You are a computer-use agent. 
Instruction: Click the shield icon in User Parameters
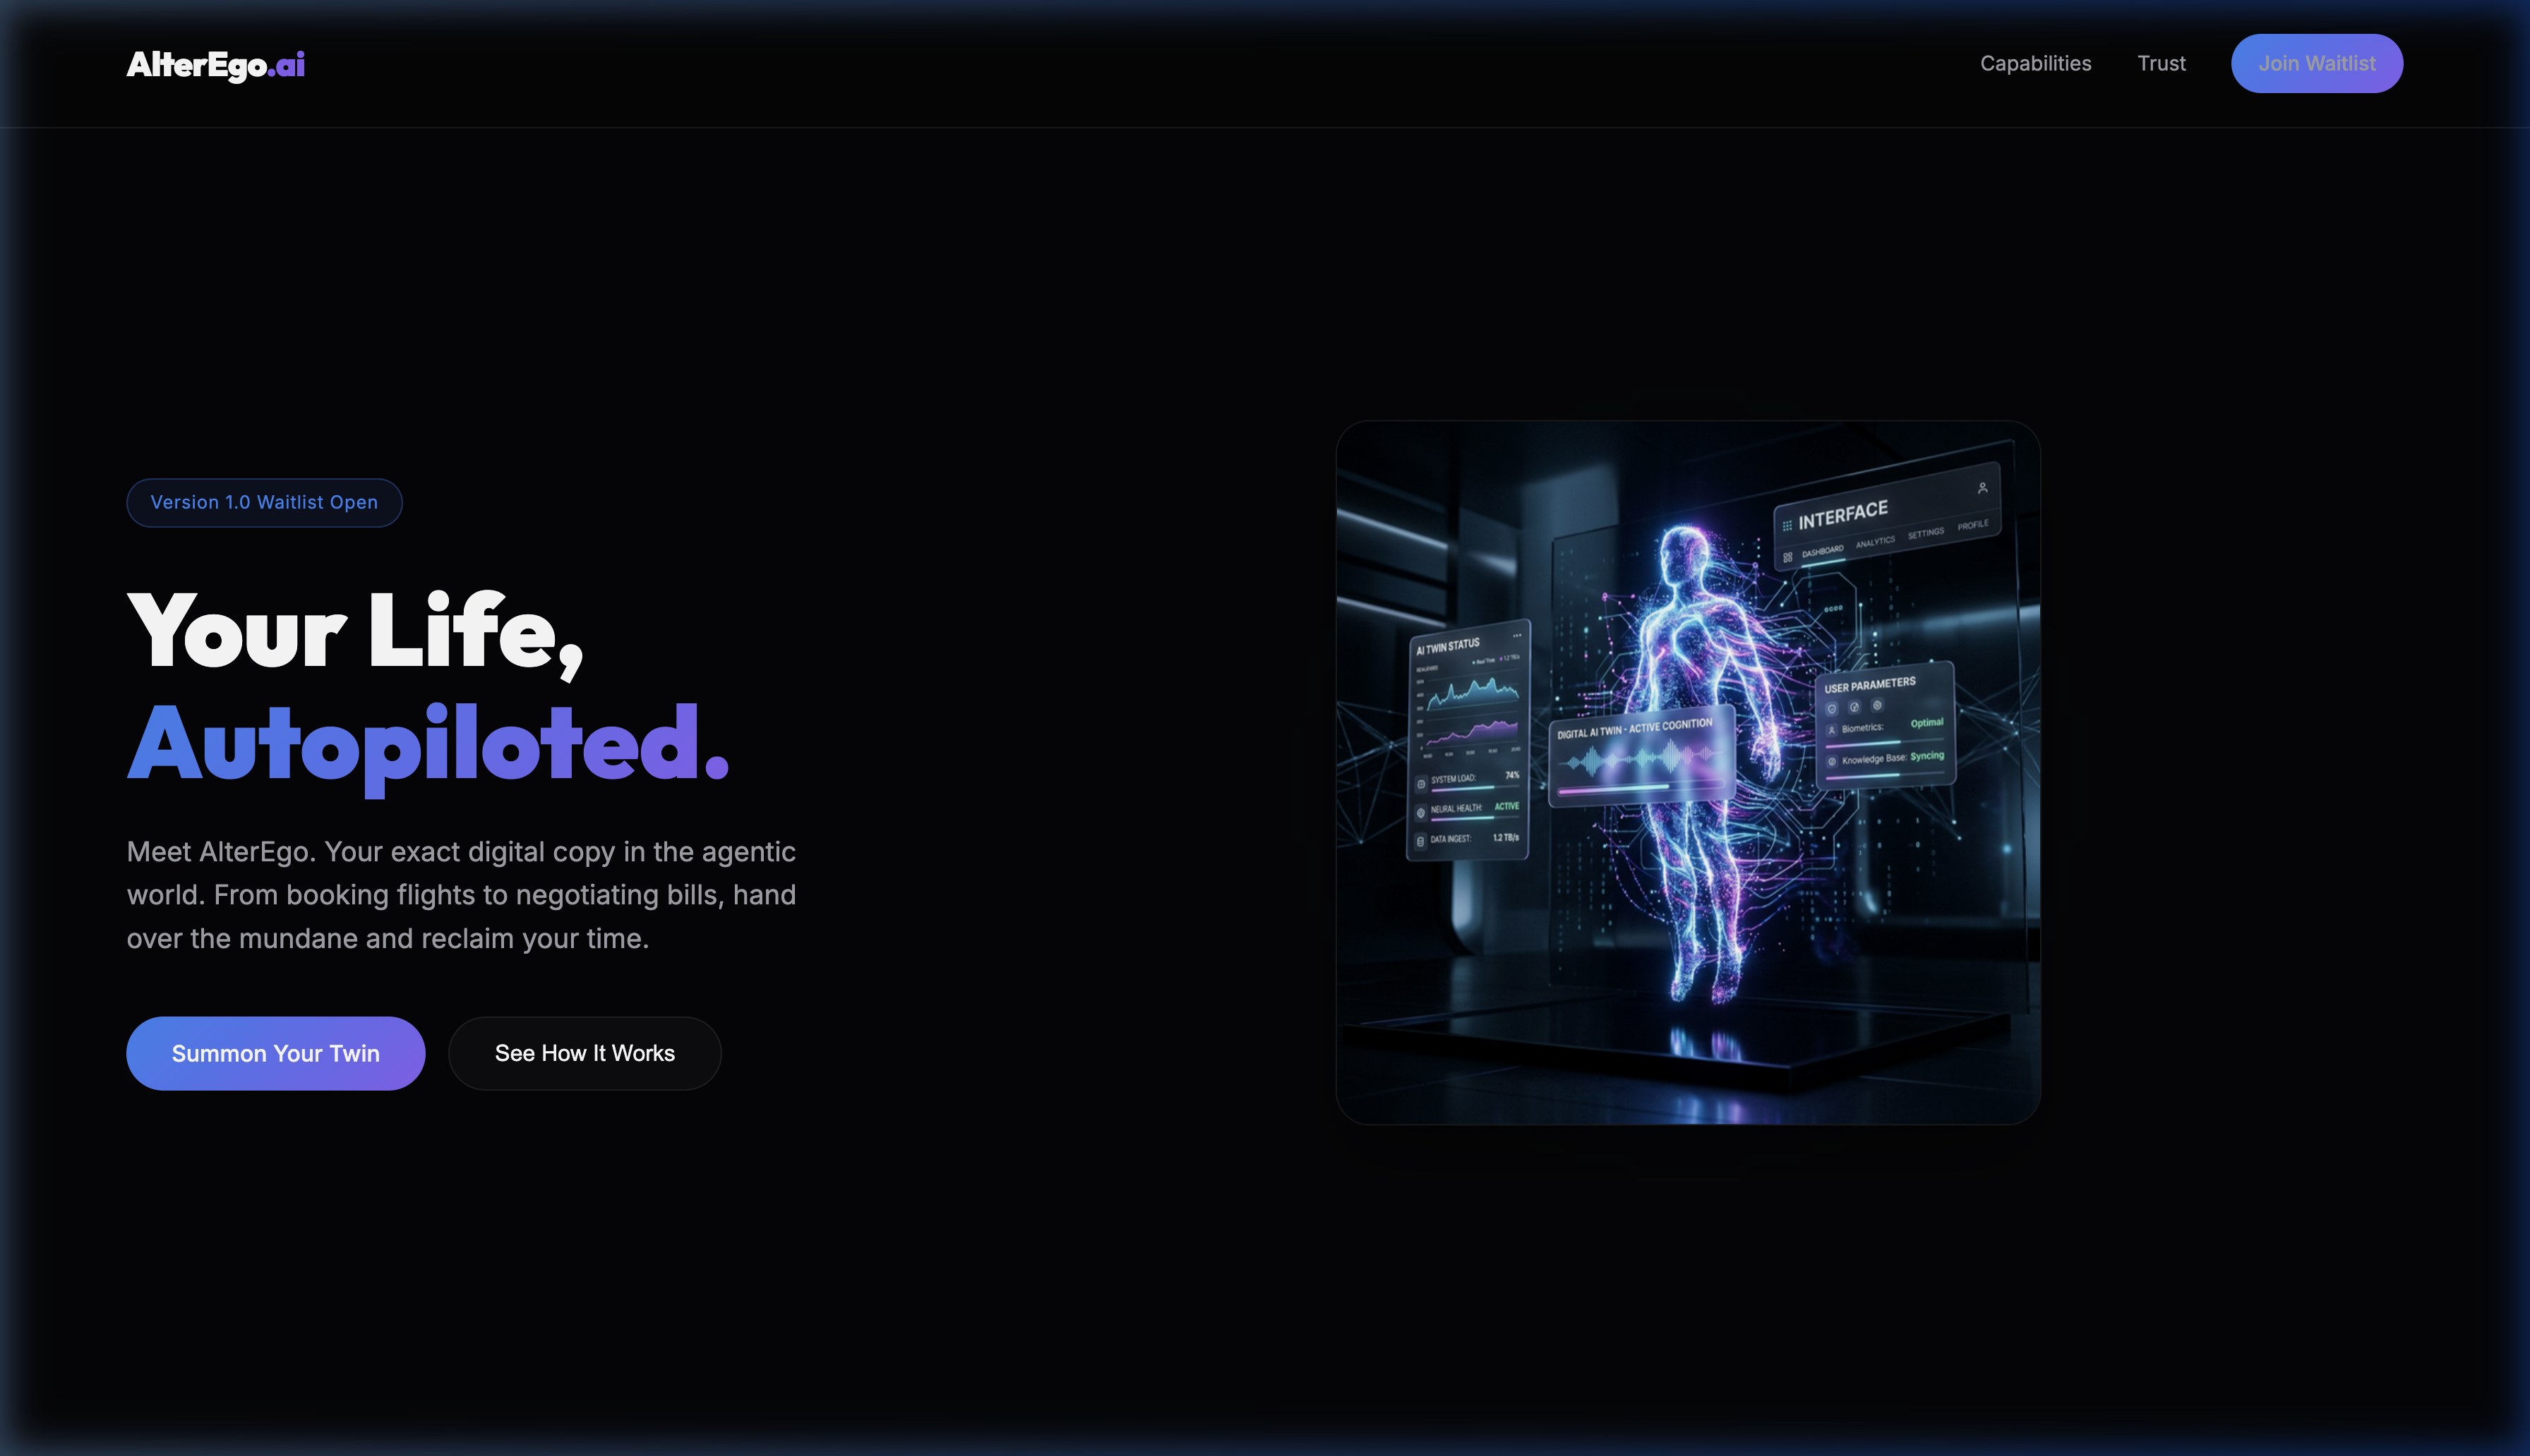(x=1832, y=709)
